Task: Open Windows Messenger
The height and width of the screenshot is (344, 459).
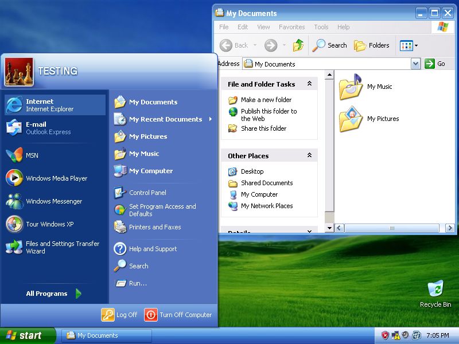Action: 55,201
